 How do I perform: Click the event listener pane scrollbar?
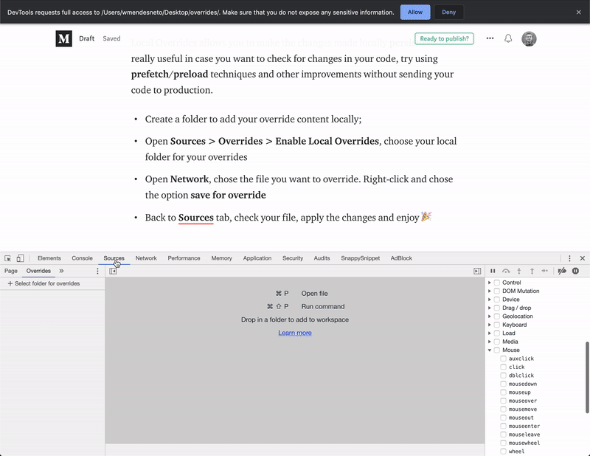[587, 377]
